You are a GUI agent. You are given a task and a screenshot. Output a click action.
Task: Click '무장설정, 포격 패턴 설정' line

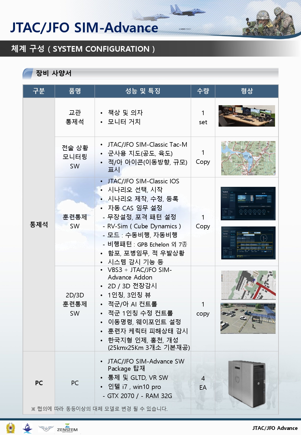coord(142,217)
